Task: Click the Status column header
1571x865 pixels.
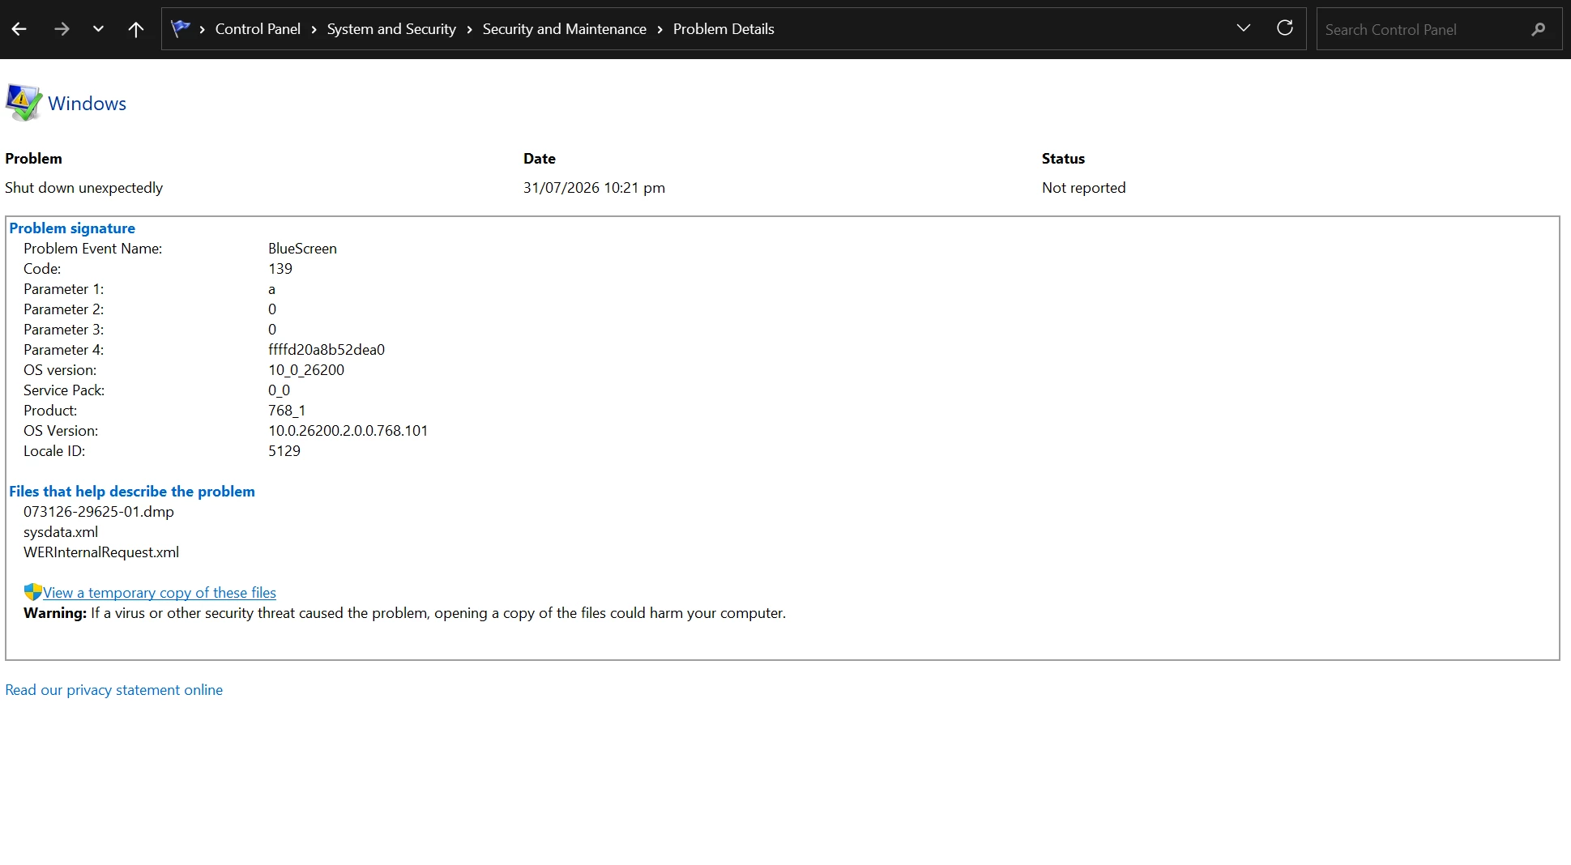Action: coord(1063,159)
